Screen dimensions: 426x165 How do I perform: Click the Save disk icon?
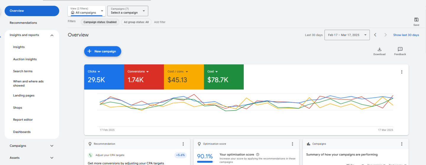click(416, 20)
